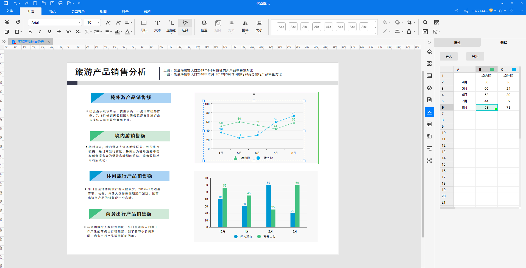Select cell 58 in the 境内游 column
Viewport: 526px width, 268px height.
click(486, 107)
